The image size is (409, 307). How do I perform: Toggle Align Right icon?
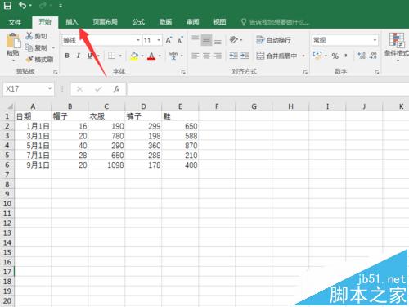(x=218, y=56)
